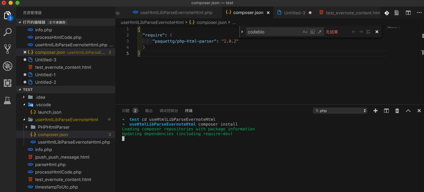Click the split editor icon

click(408, 13)
